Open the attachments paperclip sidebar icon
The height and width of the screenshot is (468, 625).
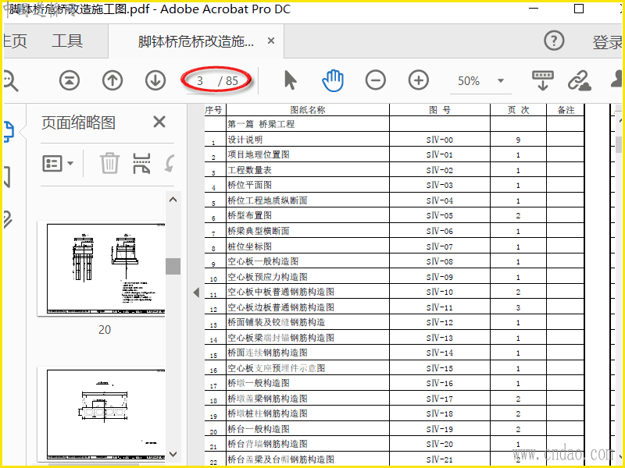[x=8, y=219]
